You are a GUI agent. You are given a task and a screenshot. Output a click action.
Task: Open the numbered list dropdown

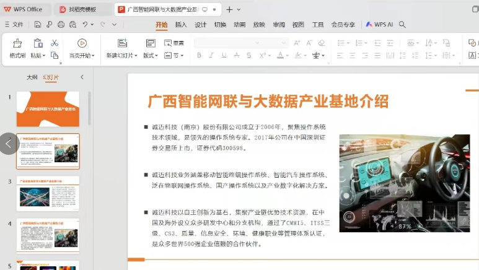coord(366,43)
